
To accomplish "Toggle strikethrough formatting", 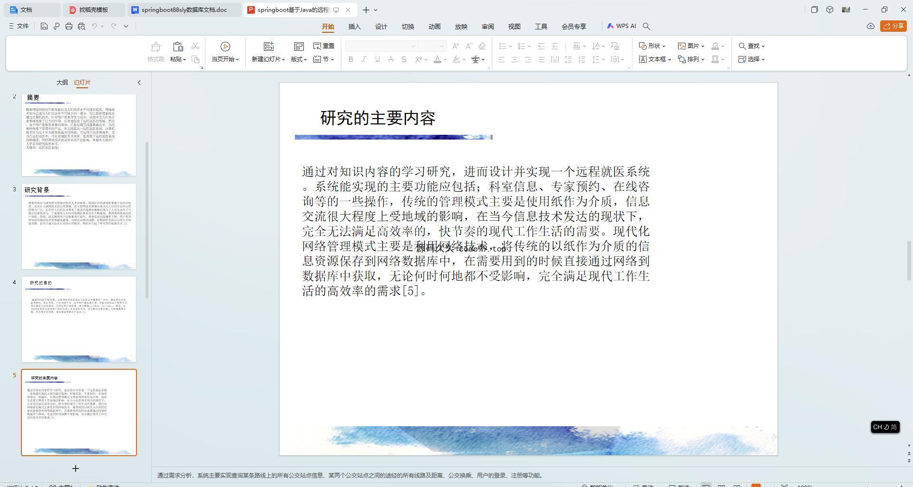I will 391,59.
